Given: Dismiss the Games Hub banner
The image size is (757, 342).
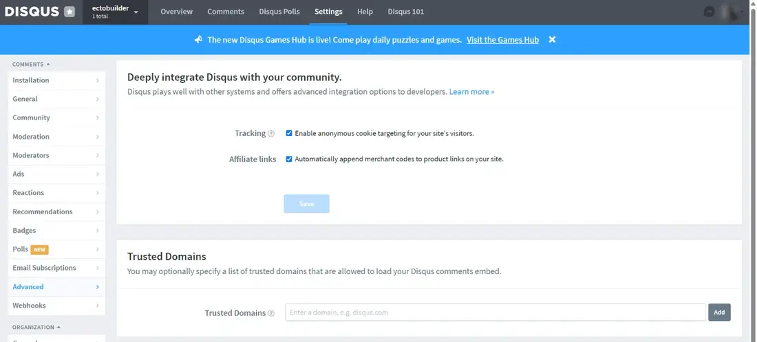Looking at the screenshot, I should tap(552, 40).
